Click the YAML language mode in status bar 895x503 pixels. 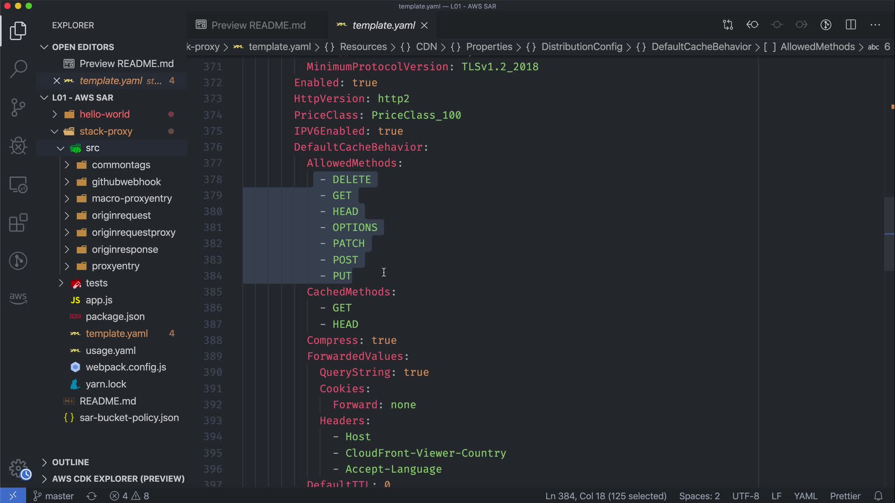coord(805,496)
